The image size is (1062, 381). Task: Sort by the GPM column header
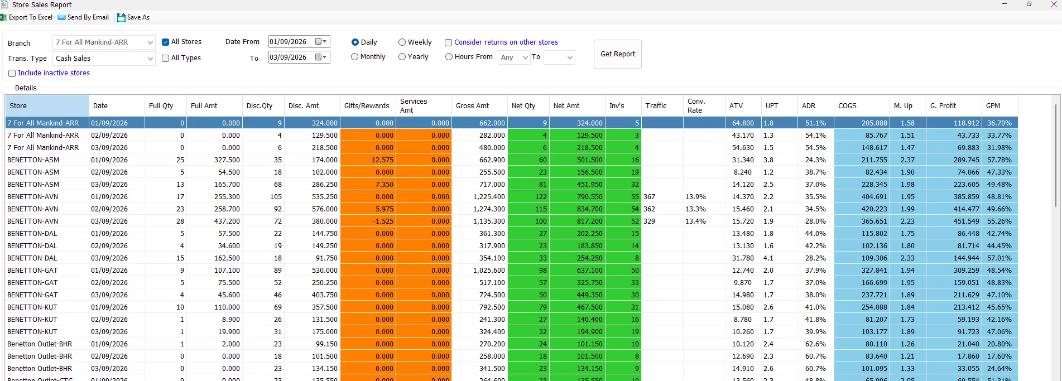tap(1000, 106)
